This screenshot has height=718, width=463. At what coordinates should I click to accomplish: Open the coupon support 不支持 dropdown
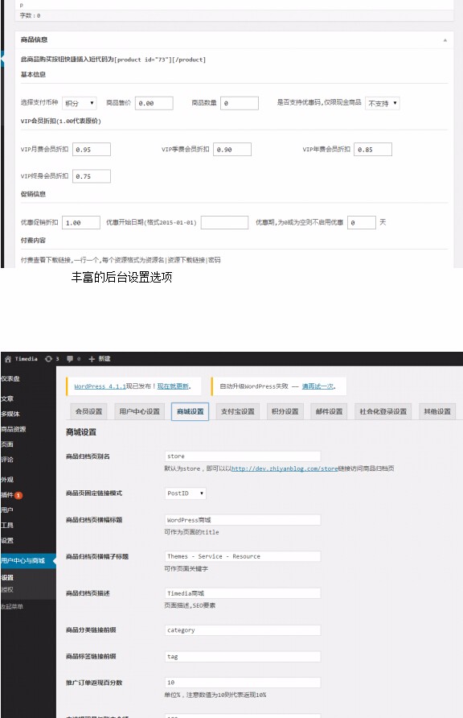click(383, 103)
